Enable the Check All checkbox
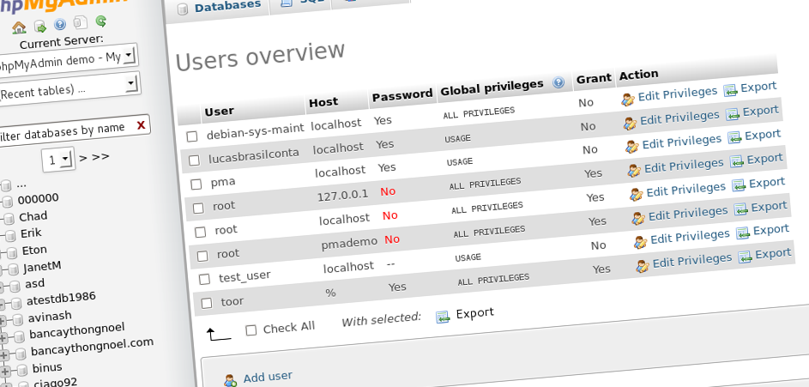 pyautogui.click(x=251, y=330)
